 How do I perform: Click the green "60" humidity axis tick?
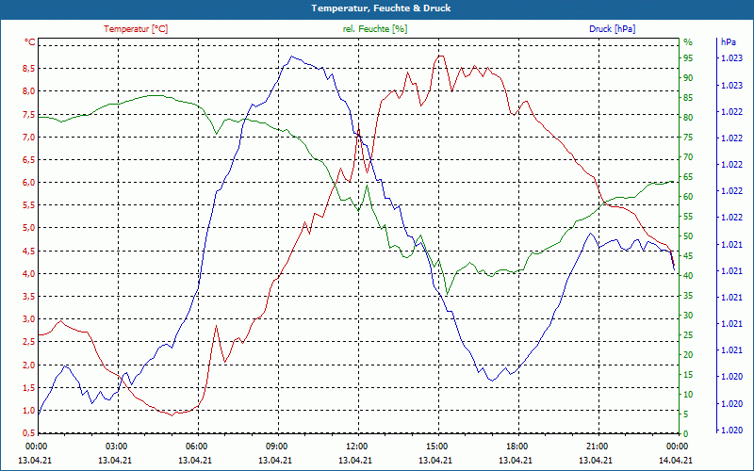[x=688, y=197]
